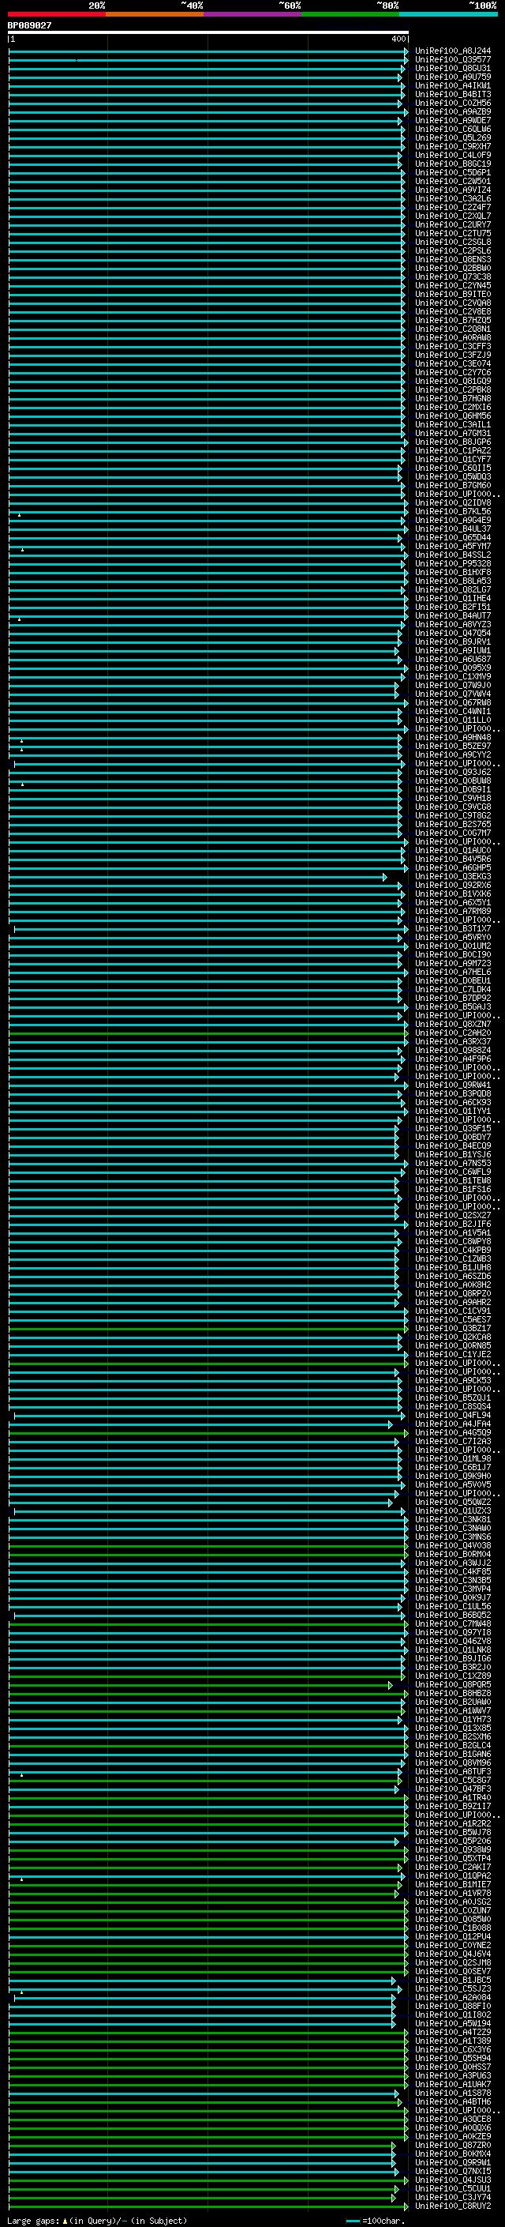Select label UniRef100_B0RM04
505x2227 pixels.
453,1554
